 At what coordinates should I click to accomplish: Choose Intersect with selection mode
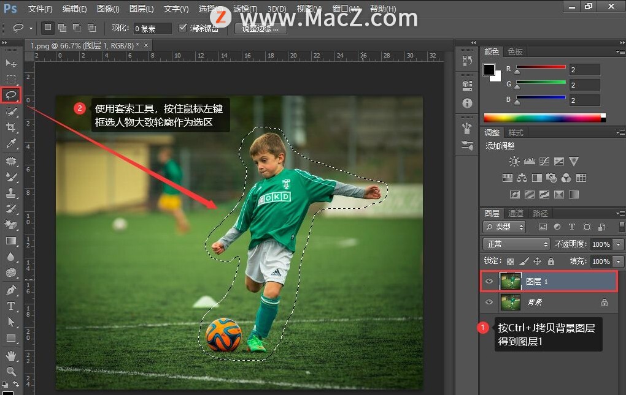click(x=92, y=28)
